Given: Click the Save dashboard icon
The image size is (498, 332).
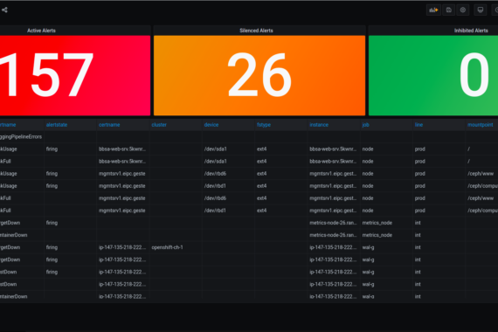Looking at the screenshot, I should (x=449, y=10).
